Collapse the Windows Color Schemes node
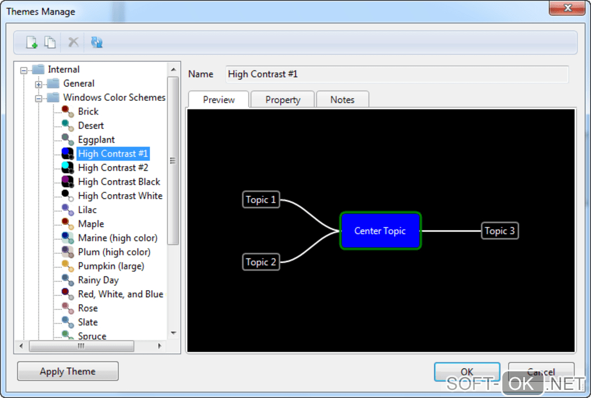This screenshot has width=591, height=398. coord(38,98)
